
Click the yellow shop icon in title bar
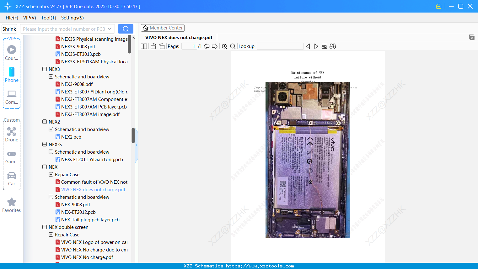pos(439,6)
